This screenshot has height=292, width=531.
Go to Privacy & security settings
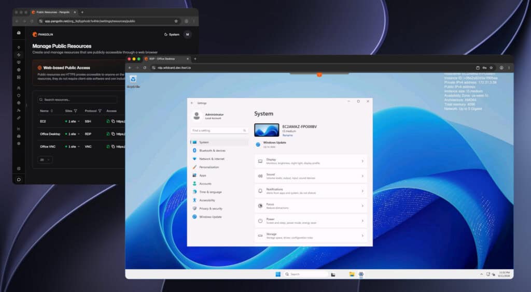point(219,209)
